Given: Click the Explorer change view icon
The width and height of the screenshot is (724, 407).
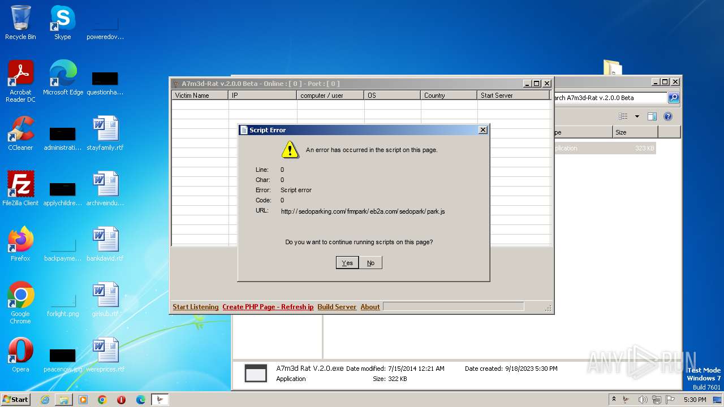Looking at the screenshot, I should [623, 116].
